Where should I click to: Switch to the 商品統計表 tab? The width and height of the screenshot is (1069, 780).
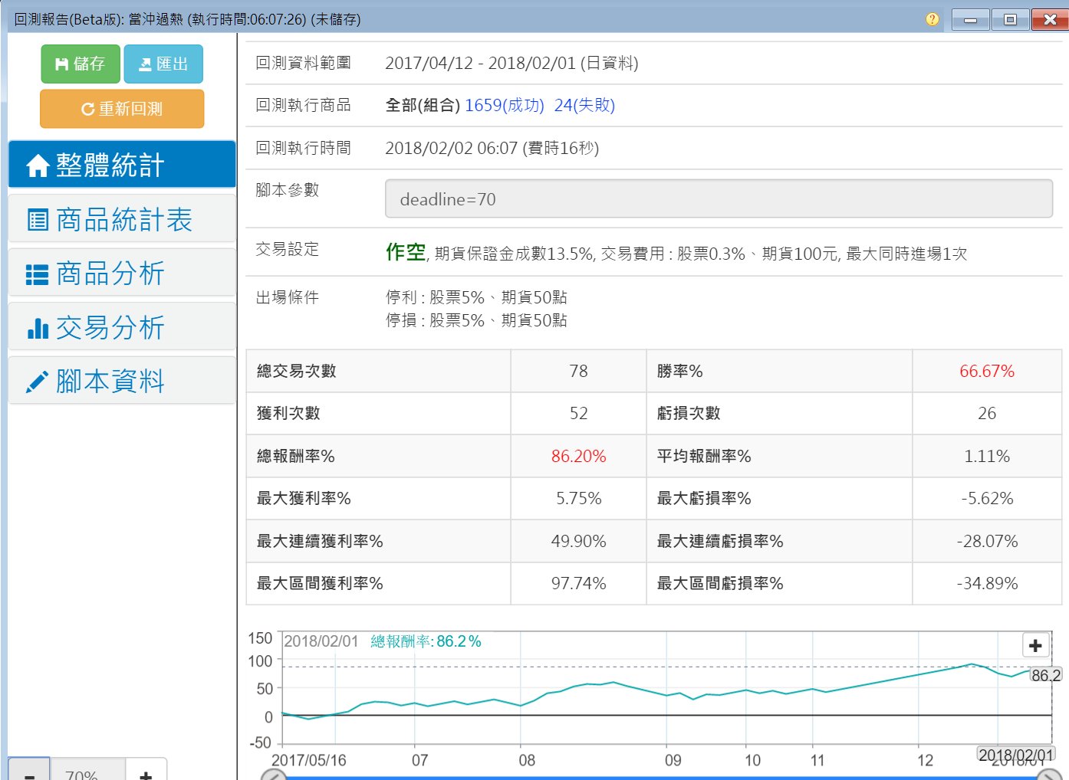[x=122, y=219]
